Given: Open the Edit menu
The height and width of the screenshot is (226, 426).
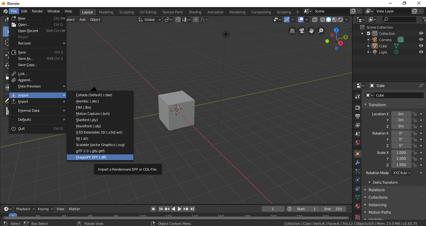Looking at the screenshot, I should 24,11.
